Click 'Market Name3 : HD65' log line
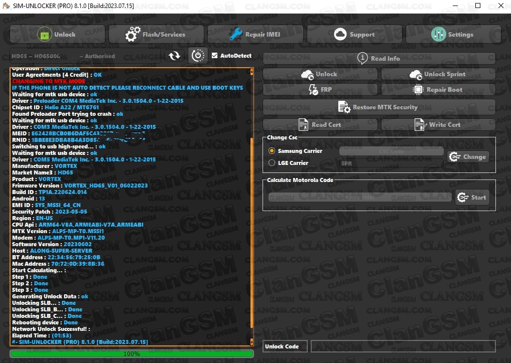The image size is (511, 363). point(42,172)
